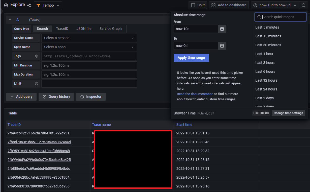Click the Tempo flame icon in datasource picker

coord(38,5)
